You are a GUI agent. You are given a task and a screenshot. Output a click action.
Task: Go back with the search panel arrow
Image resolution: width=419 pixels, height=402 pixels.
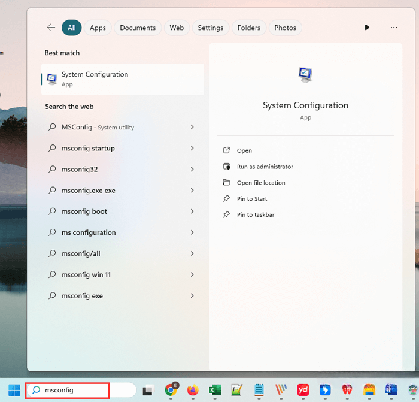51,28
